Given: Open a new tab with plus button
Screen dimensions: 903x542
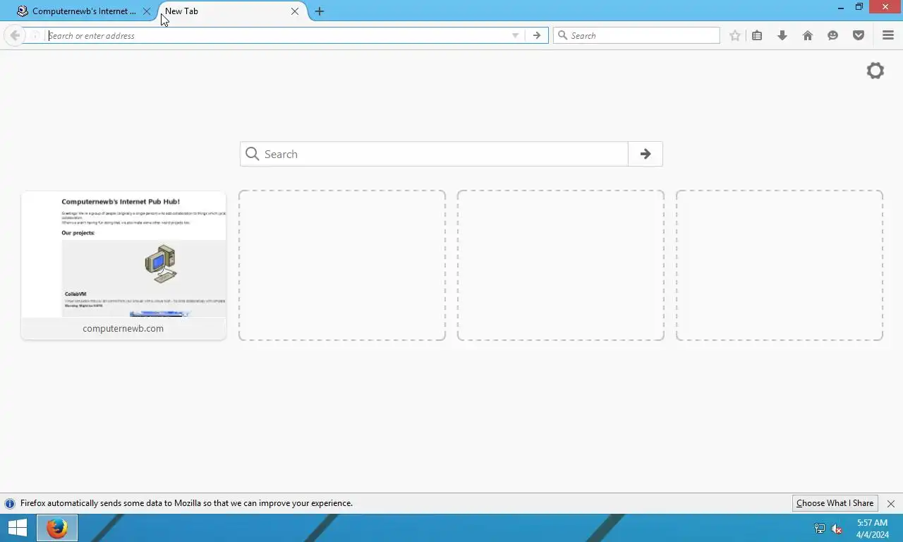Looking at the screenshot, I should tap(320, 11).
